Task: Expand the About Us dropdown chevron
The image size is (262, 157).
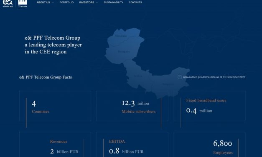Action: 53,3
